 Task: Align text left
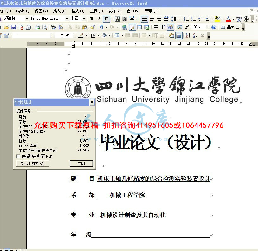pos(145,19)
